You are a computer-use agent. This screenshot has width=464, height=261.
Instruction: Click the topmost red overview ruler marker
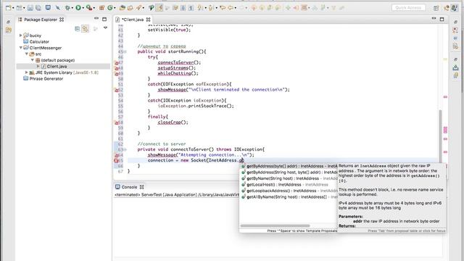click(x=445, y=96)
